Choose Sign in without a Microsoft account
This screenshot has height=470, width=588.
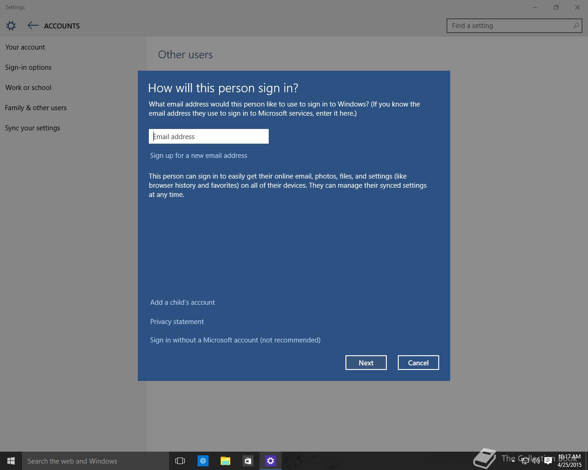point(235,340)
